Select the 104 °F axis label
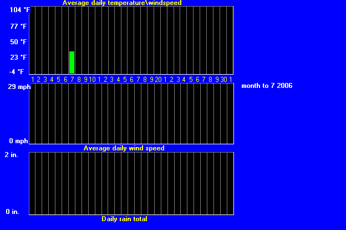This screenshot has height=230, width=346. [x=19, y=11]
